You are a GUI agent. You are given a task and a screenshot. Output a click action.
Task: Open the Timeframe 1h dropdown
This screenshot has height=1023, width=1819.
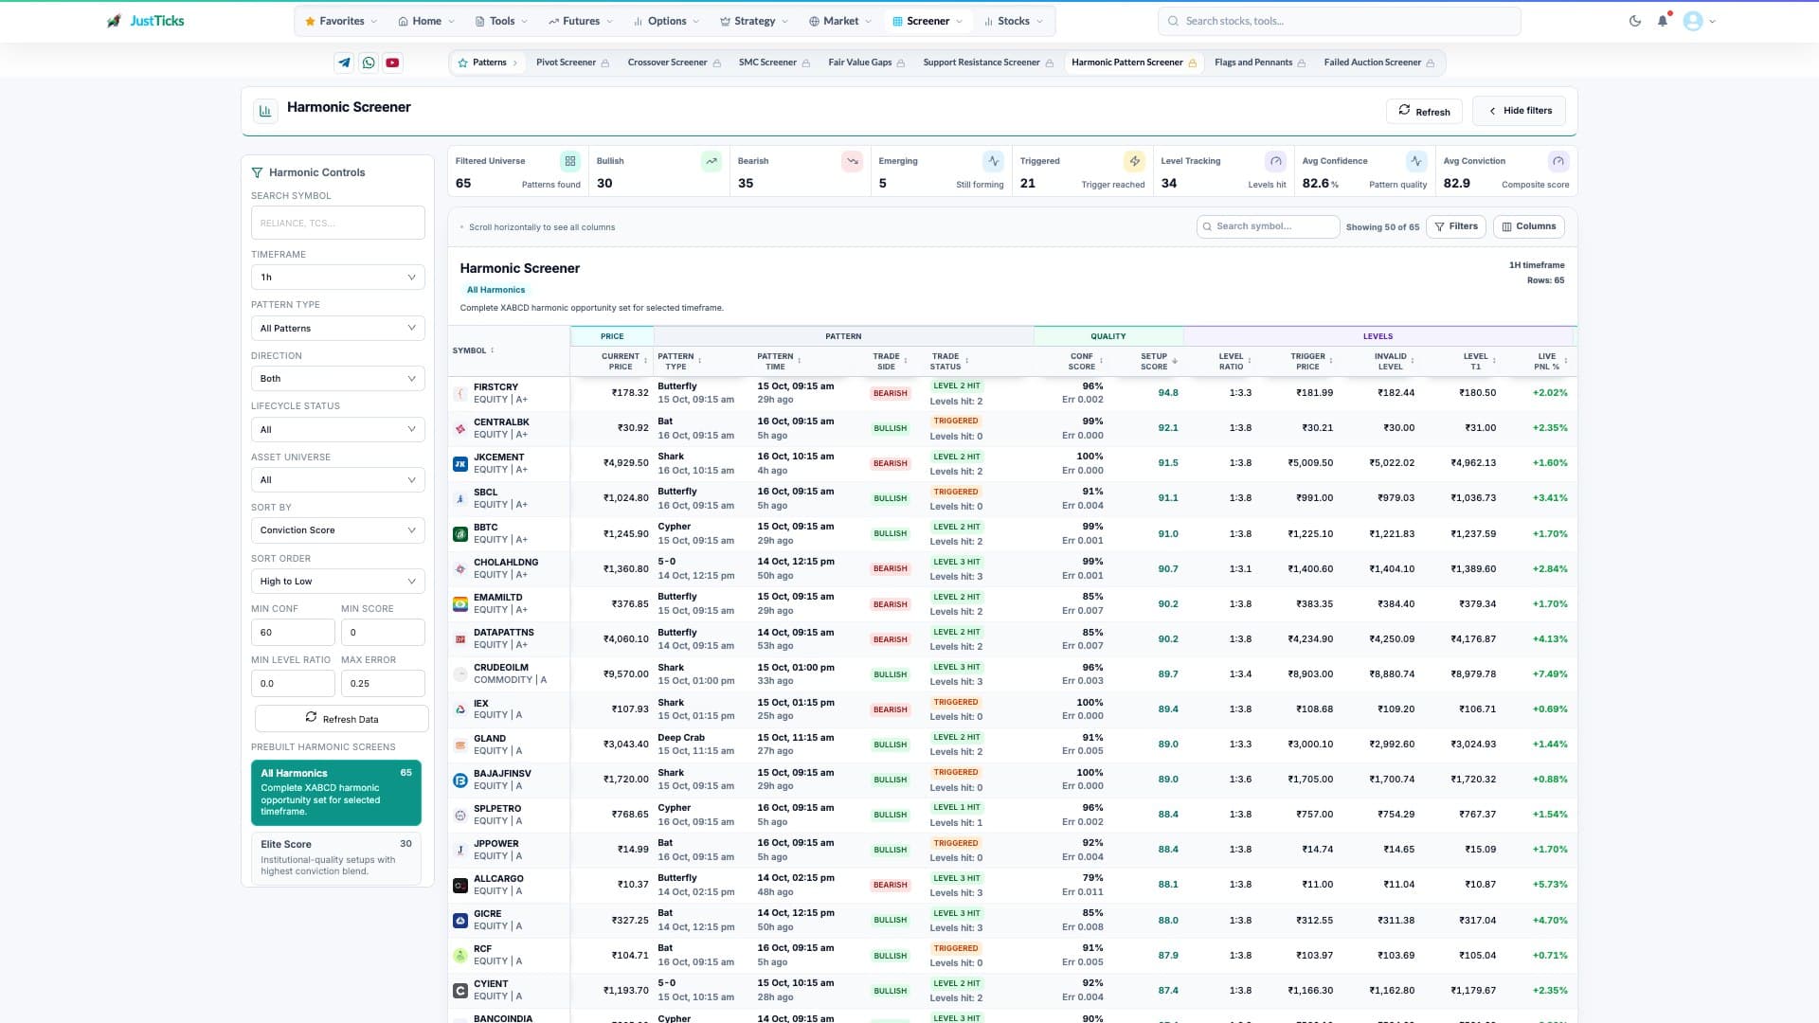(337, 278)
